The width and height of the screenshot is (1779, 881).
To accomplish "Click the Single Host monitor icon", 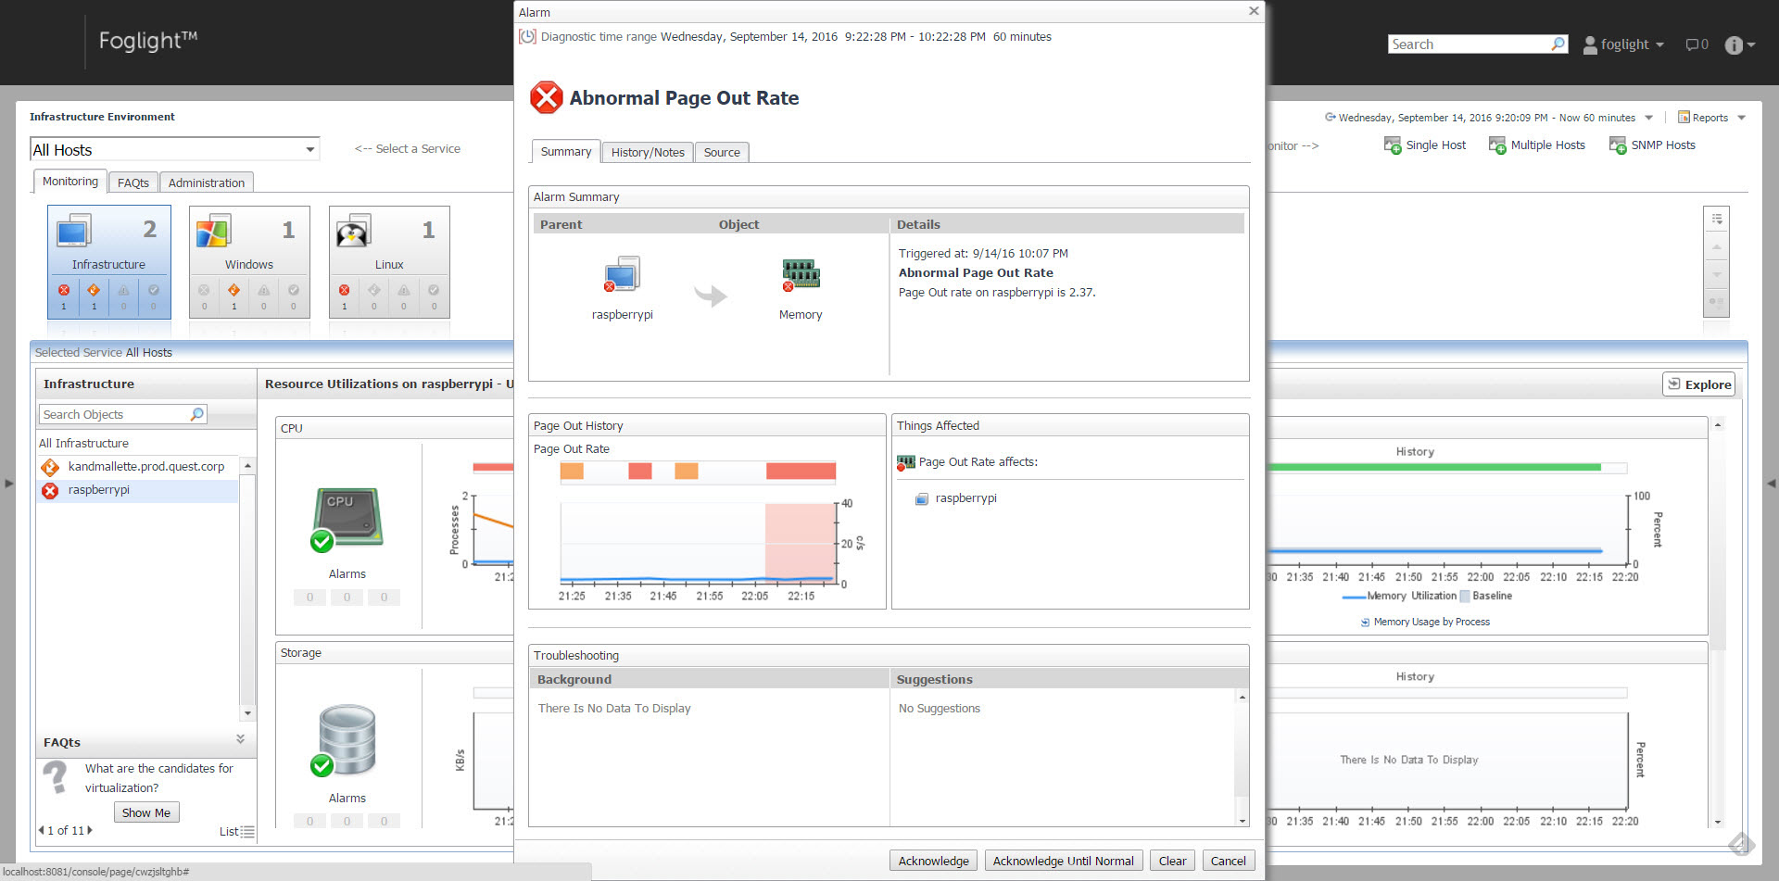I will [x=1393, y=145].
